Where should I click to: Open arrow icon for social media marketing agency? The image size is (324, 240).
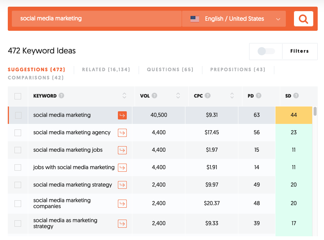(x=122, y=133)
